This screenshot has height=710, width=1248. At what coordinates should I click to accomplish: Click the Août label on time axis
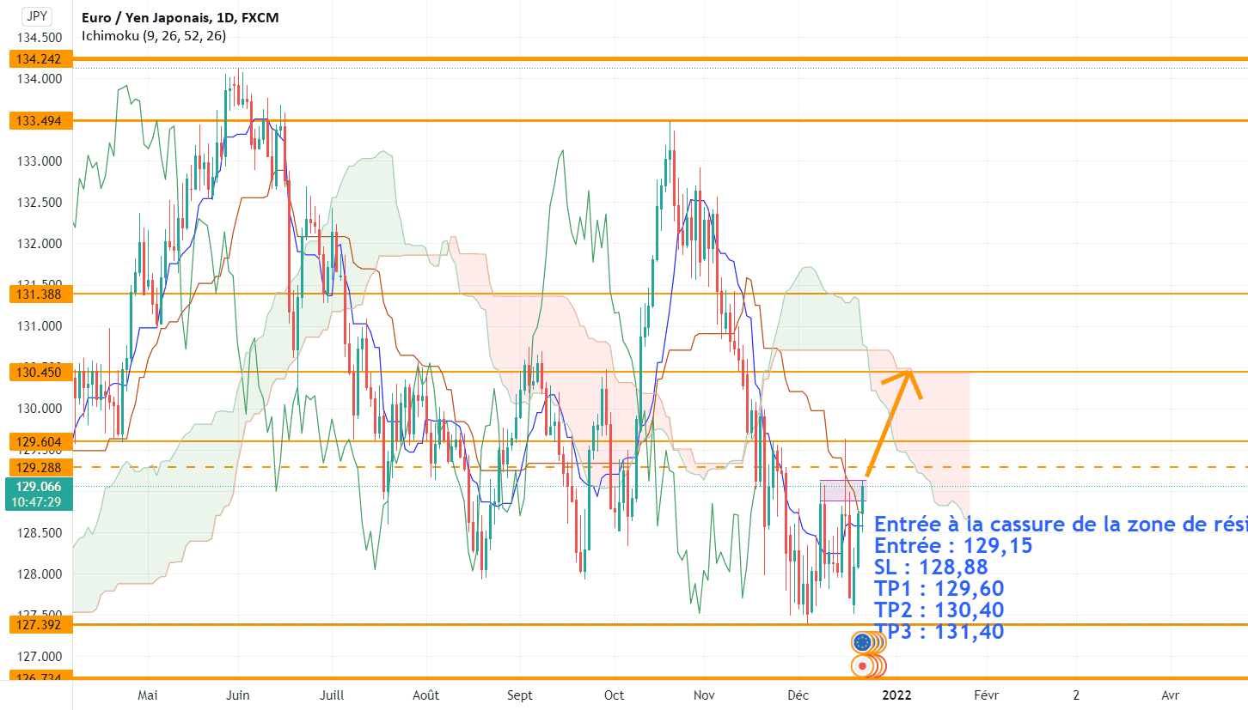pyautogui.click(x=425, y=695)
